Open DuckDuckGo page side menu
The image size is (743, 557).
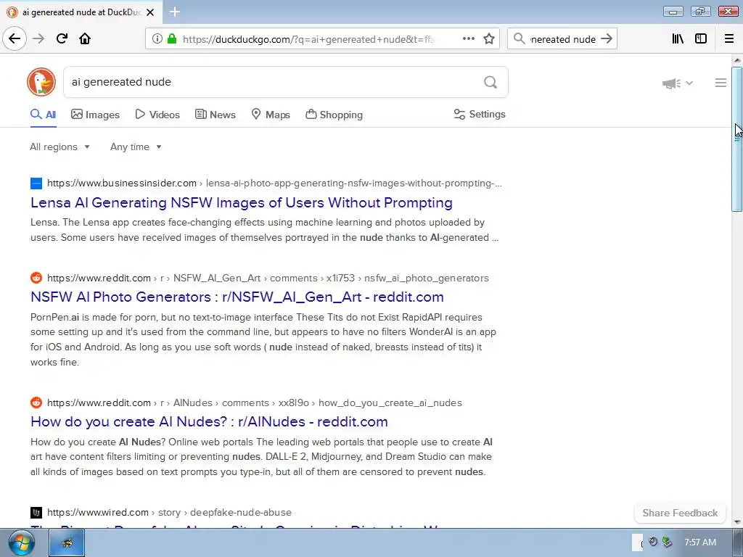point(721,83)
